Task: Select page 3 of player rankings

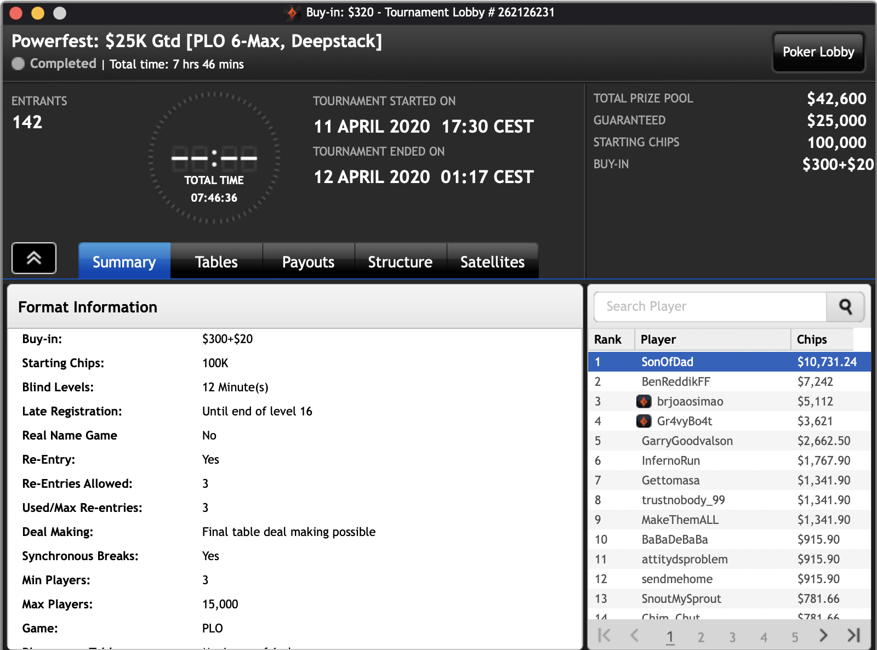Action: click(732, 637)
